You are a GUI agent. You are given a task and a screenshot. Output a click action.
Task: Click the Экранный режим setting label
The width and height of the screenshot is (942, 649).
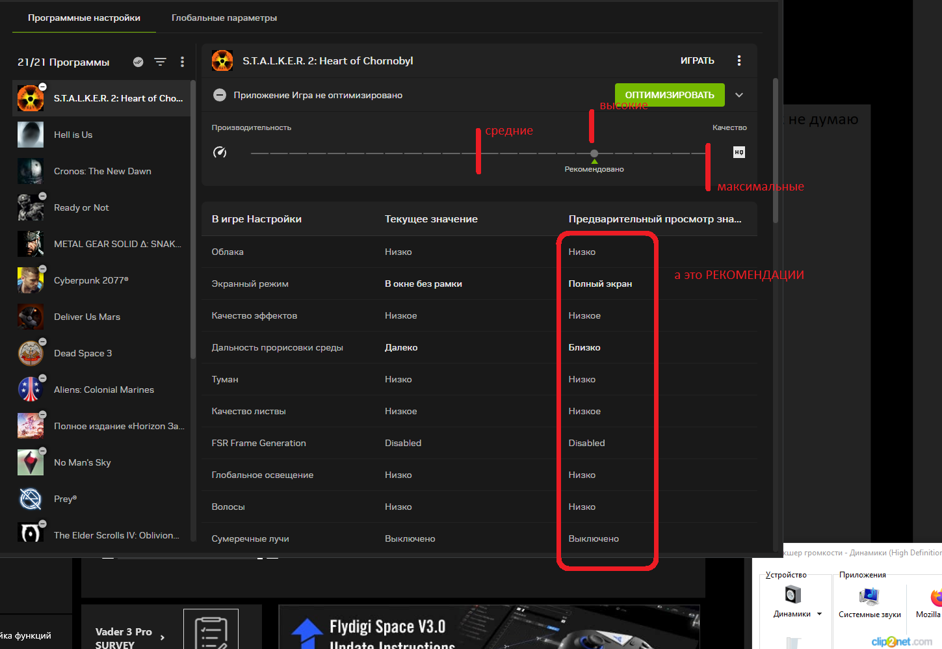[x=250, y=284]
